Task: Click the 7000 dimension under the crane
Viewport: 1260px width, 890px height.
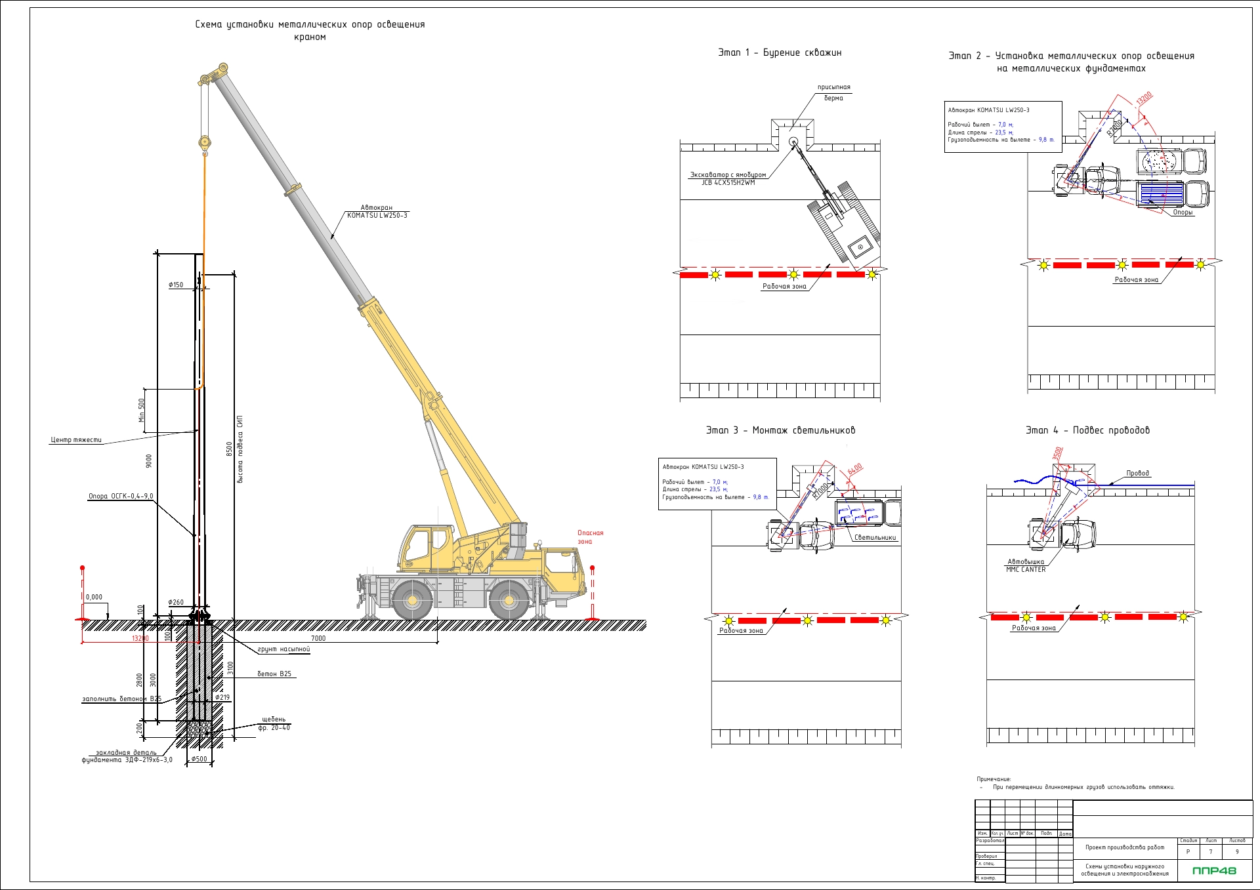Action: coord(318,638)
